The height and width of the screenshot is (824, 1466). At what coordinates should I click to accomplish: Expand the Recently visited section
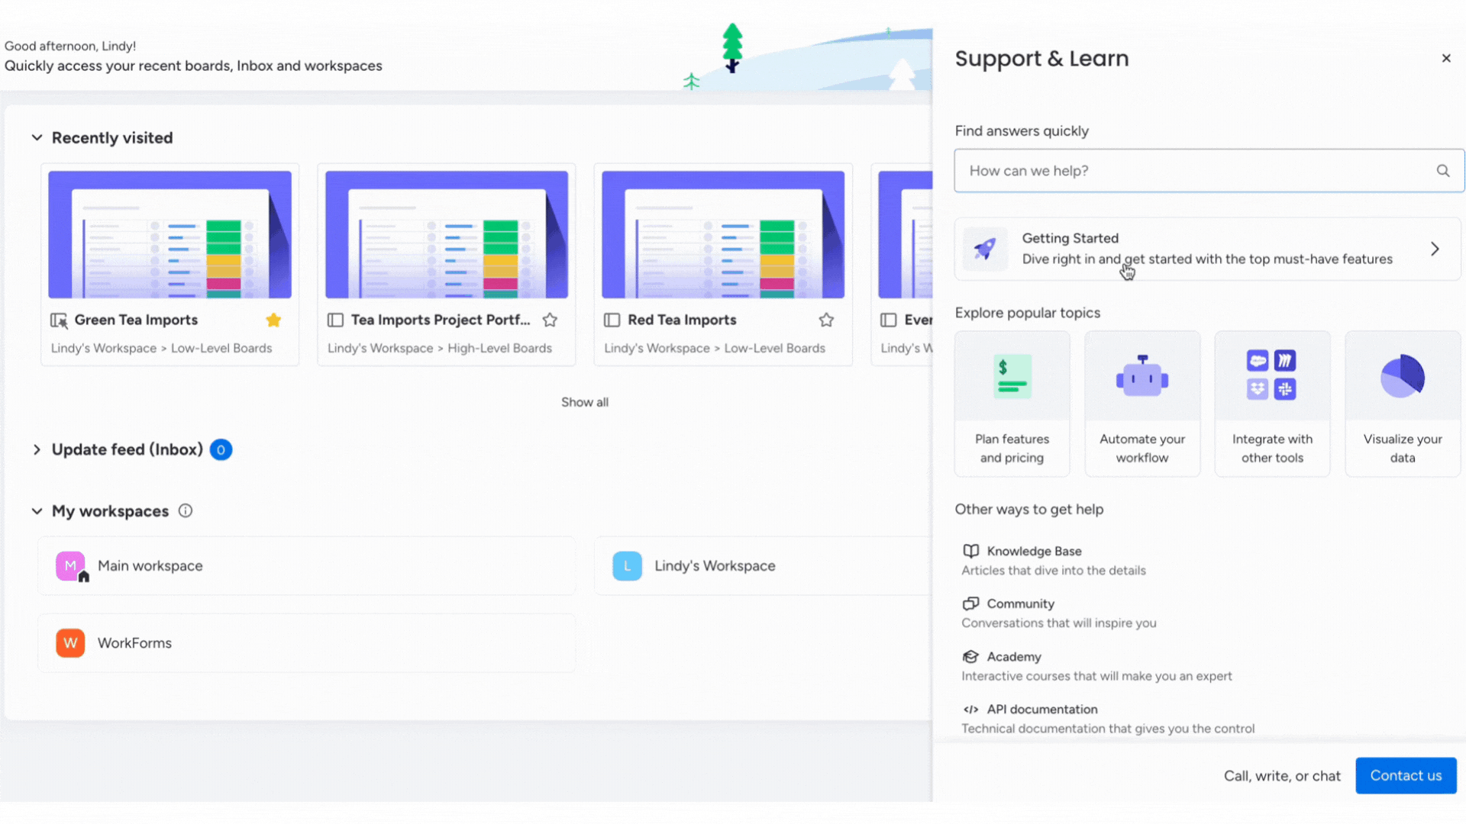(x=36, y=137)
